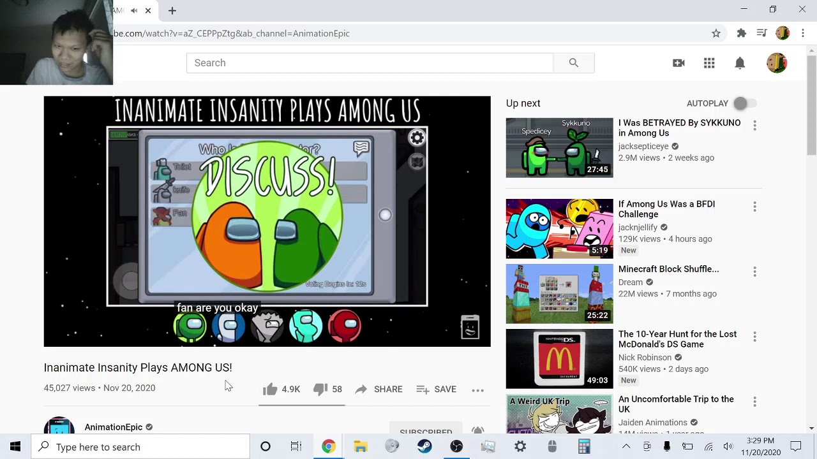Toggle subscription notification bell
The image size is (817, 459).
point(477,430)
